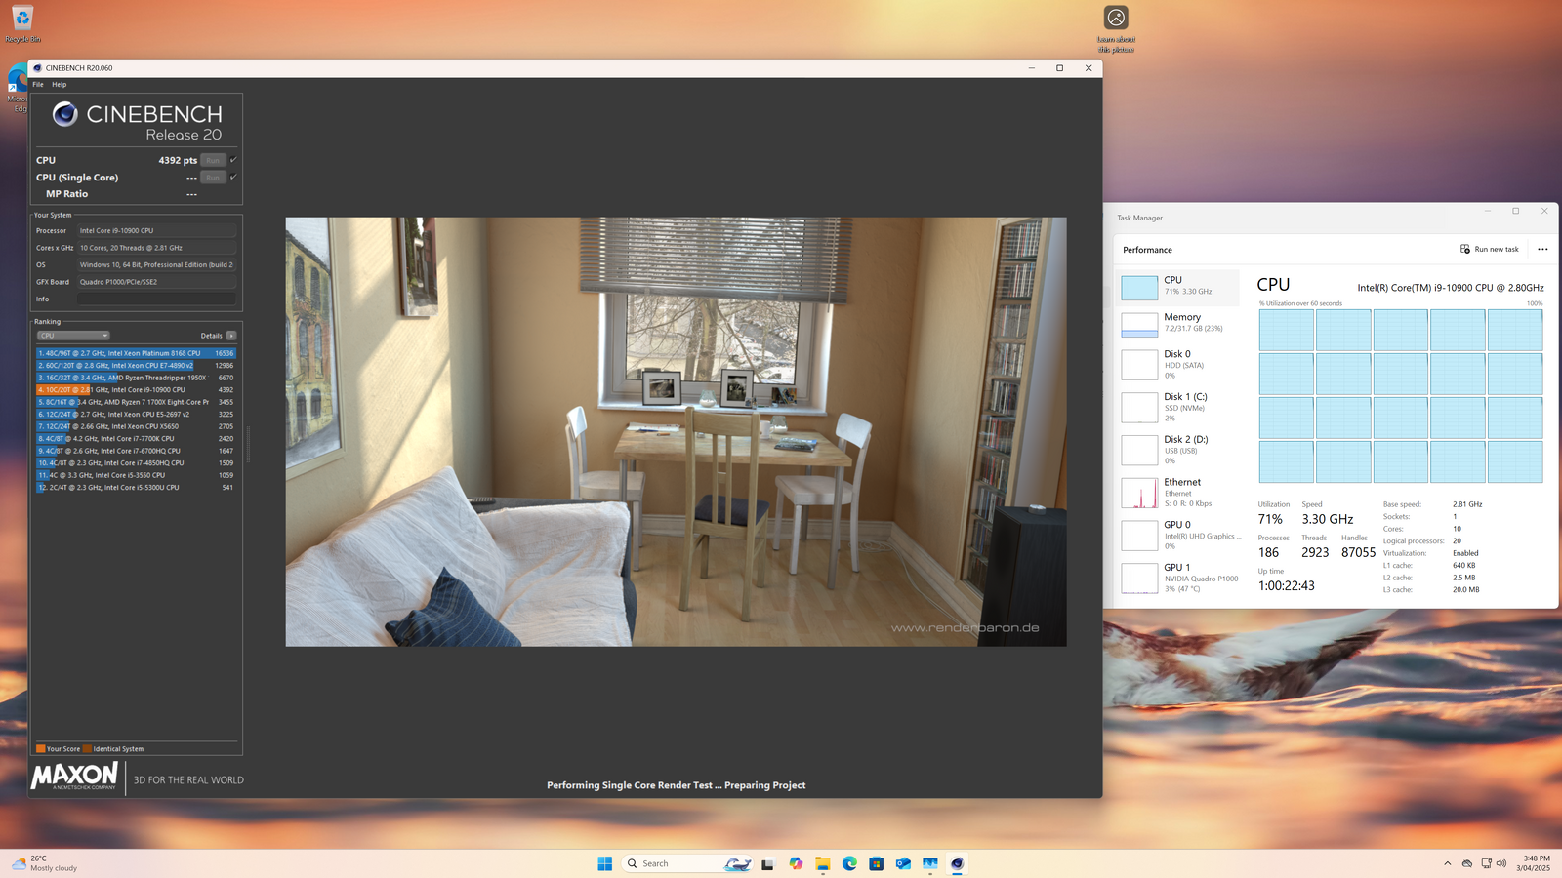
Task: Select ranking row Intel Xeon Platinum 8168
Action: point(136,353)
